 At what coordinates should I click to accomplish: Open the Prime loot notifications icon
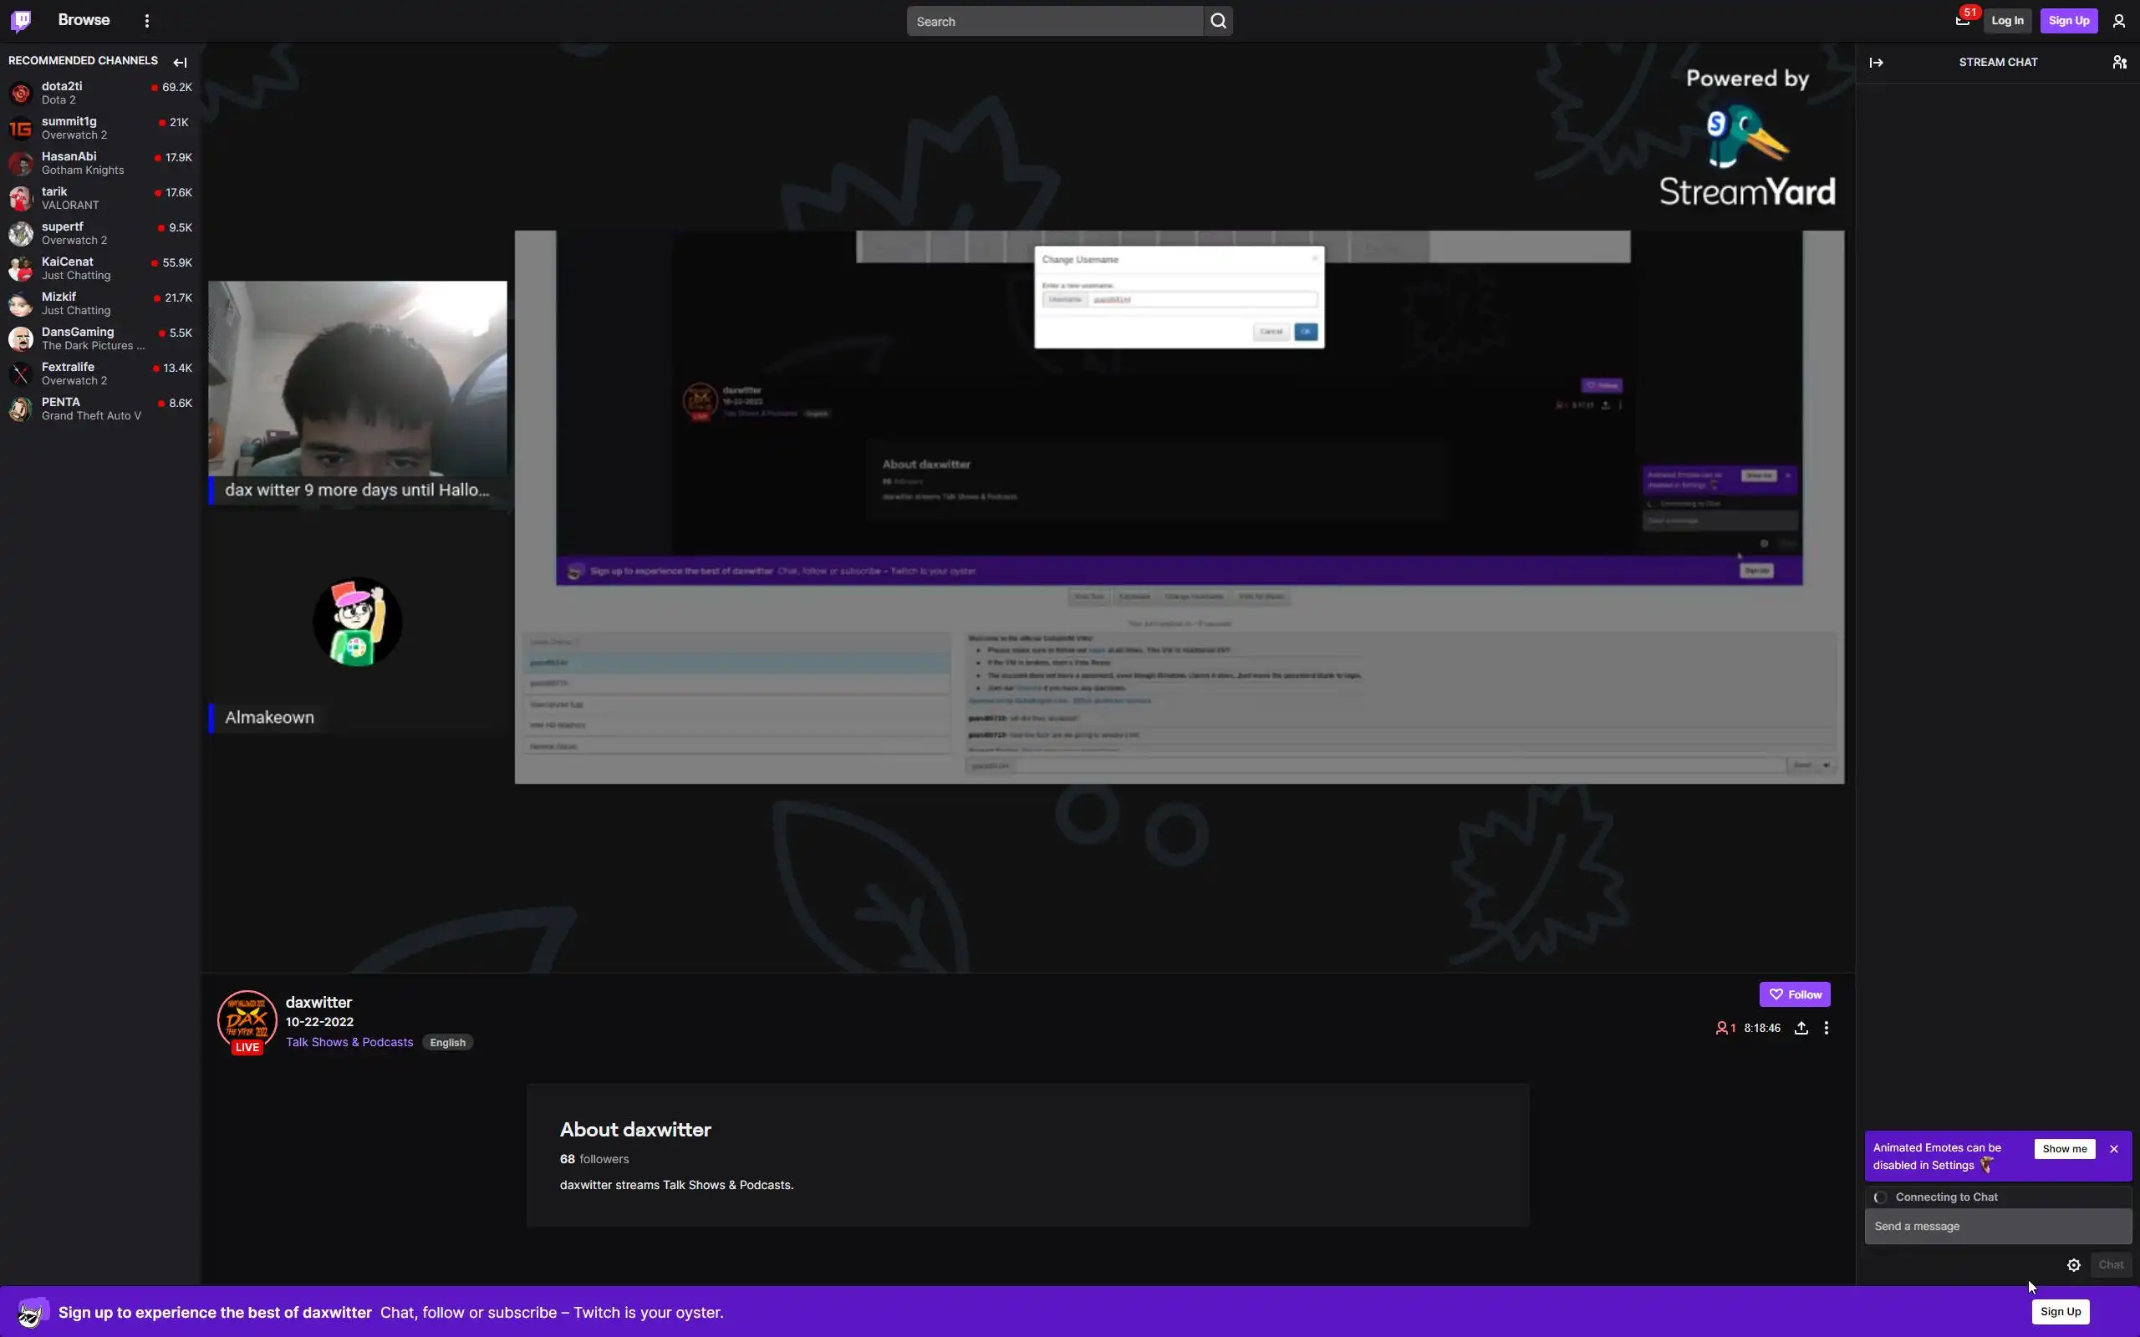pos(1962,20)
